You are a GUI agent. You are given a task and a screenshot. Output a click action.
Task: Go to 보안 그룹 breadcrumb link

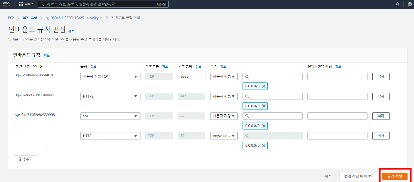pyautogui.click(x=30, y=18)
